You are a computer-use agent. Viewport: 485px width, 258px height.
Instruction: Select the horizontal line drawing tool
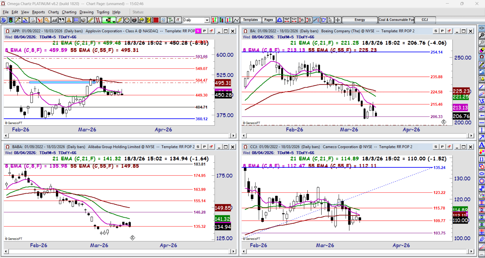482,123
